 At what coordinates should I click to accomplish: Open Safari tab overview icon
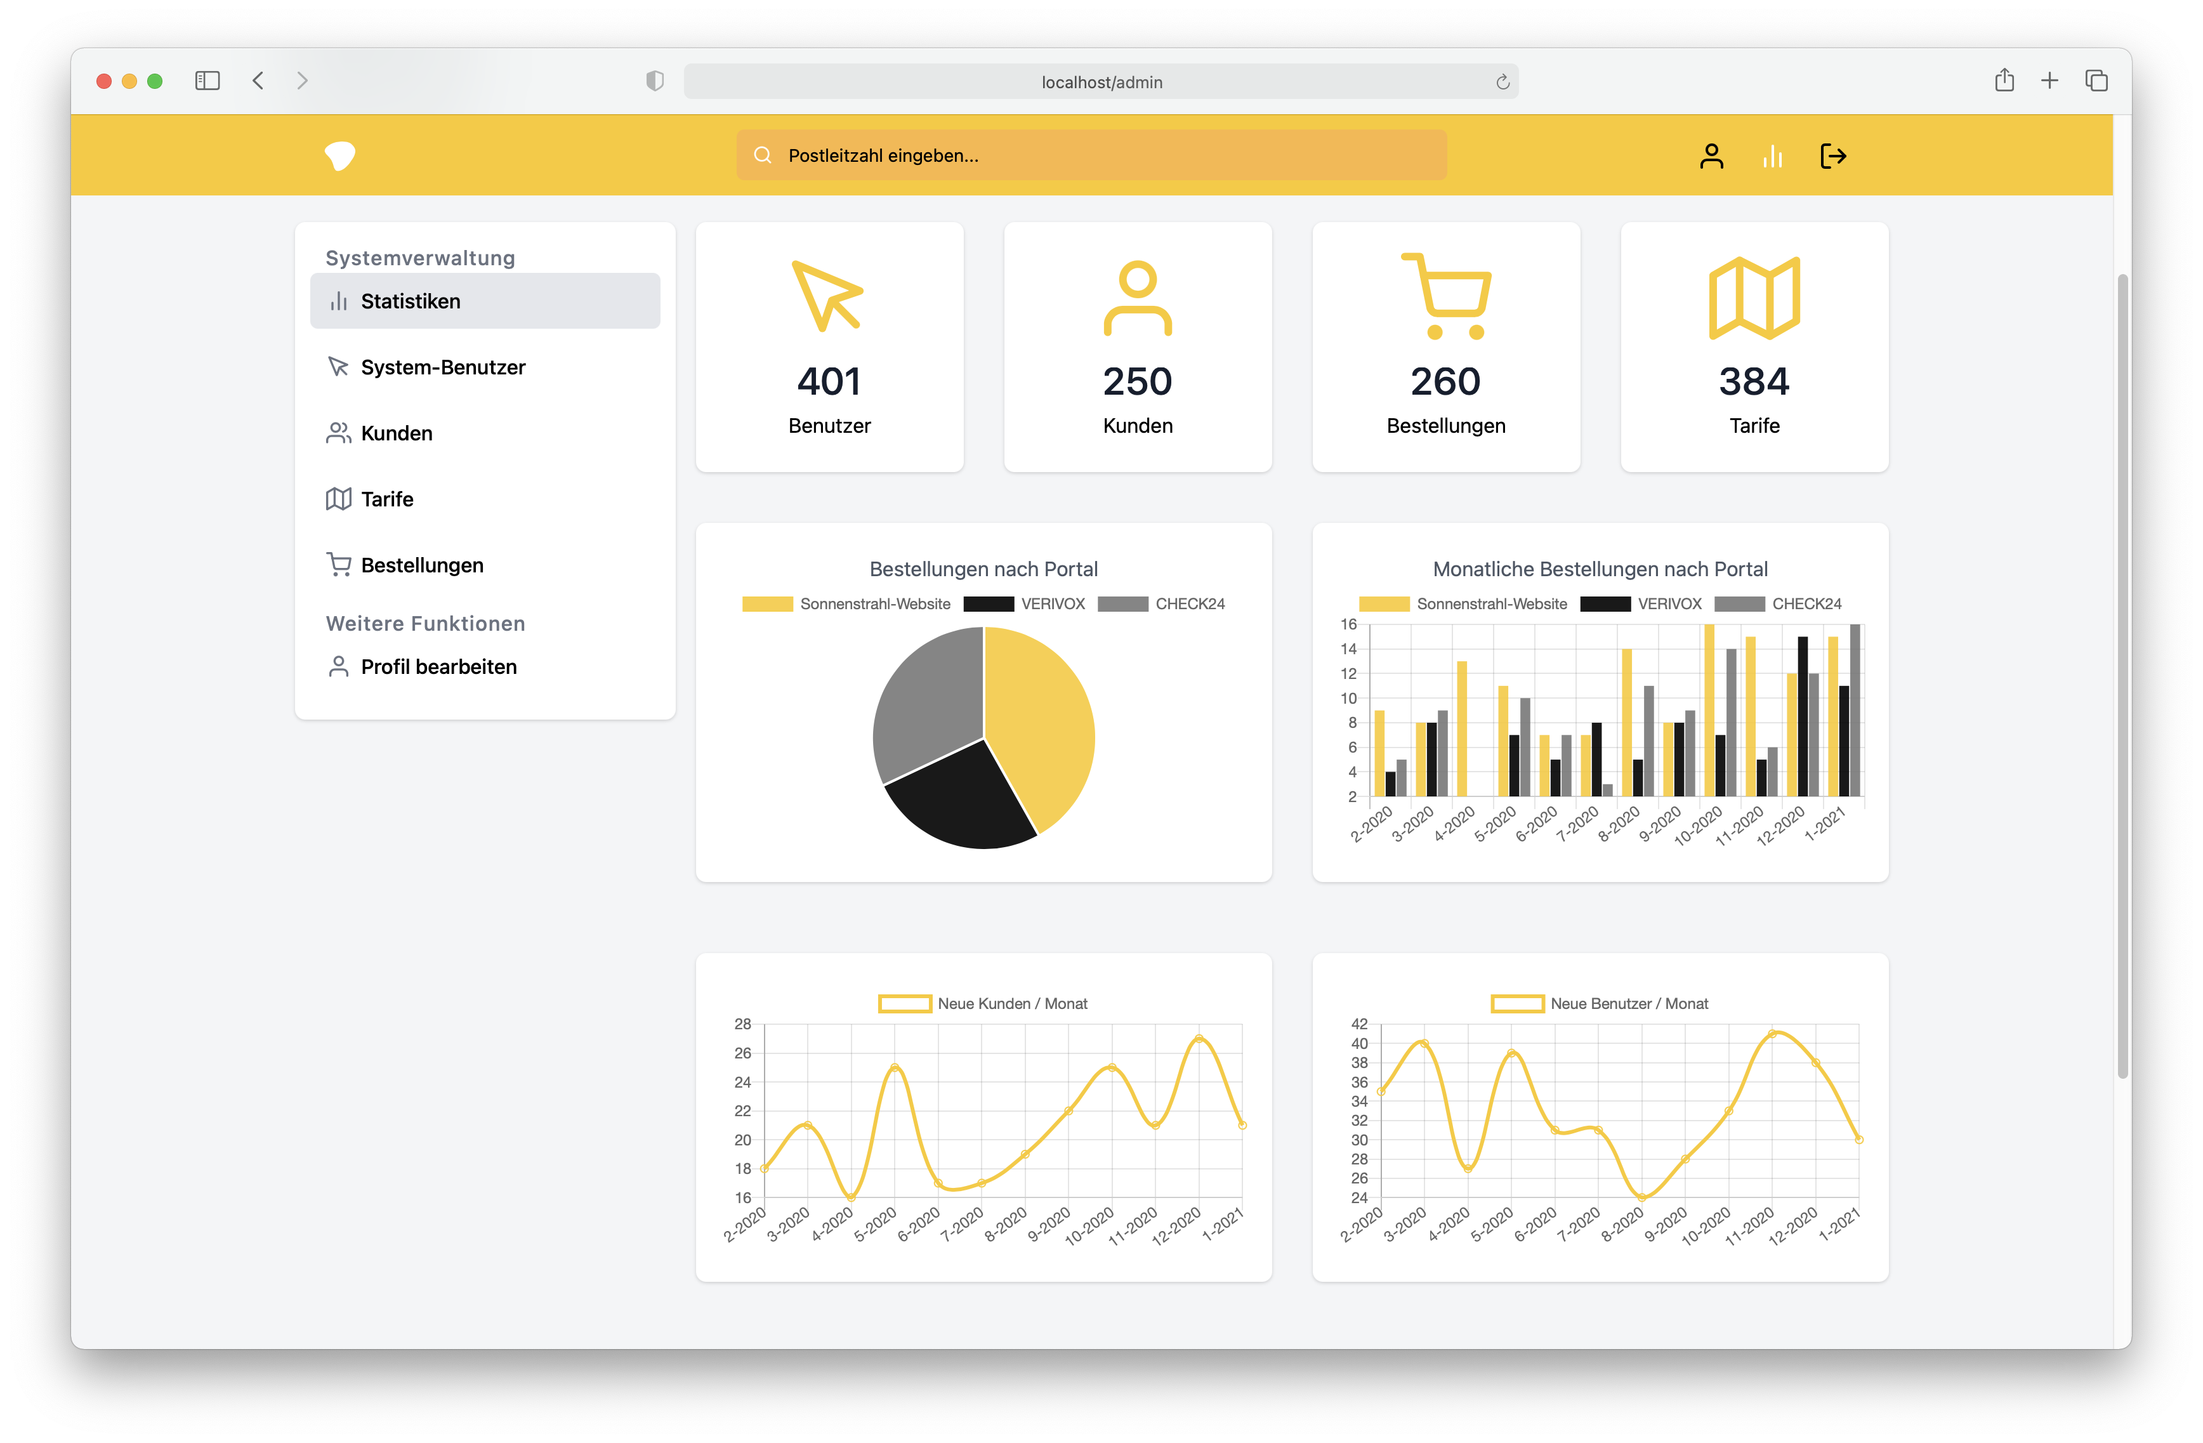click(2096, 81)
